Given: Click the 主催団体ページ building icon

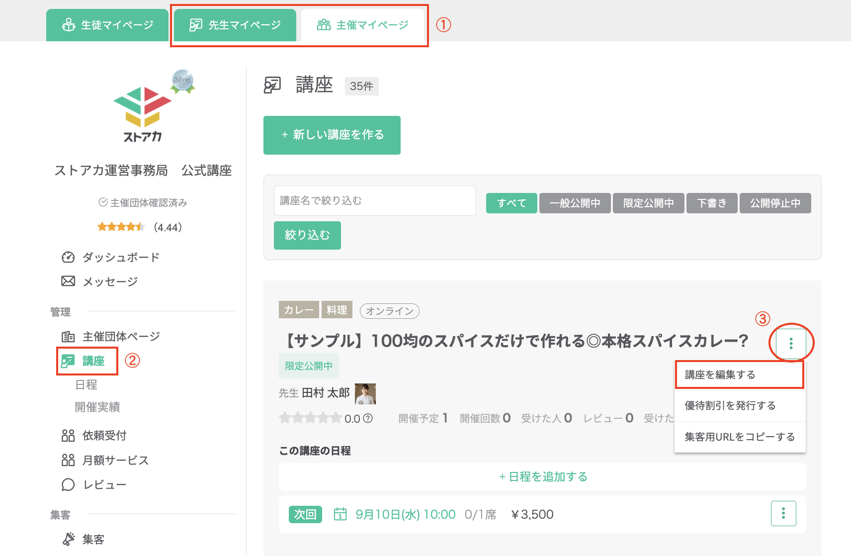Looking at the screenshot, I should [x=68, y=337].
